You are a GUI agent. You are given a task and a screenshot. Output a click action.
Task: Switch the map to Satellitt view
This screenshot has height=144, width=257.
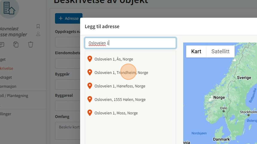(221, 51)
